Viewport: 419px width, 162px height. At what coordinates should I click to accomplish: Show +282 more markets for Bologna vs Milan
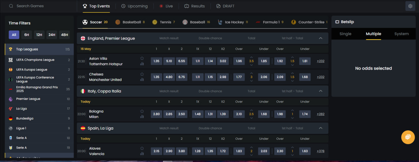tap(320, 114)
